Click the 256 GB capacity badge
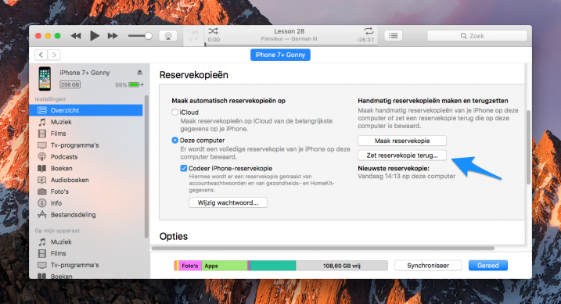The width and height of the screenshot is (561, 304). click(x=70, y=84)
